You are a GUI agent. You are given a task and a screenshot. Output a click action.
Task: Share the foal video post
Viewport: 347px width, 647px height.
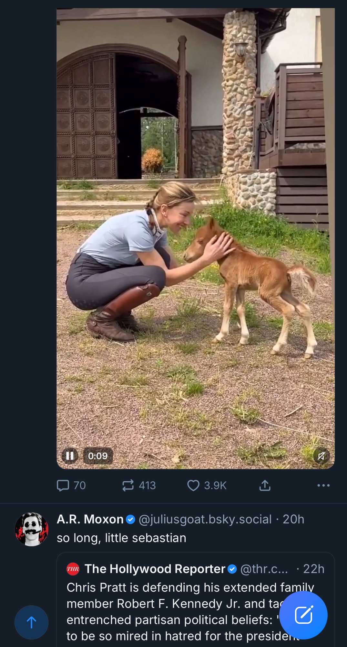pos(265,485)
